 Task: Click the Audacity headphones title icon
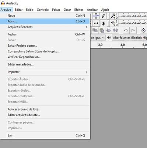click(3, 3)
